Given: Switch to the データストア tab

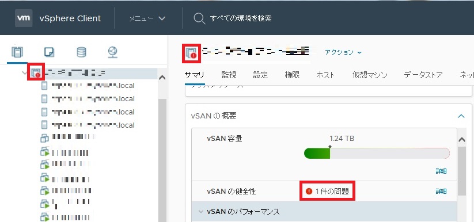Looking at the screenshot, I should (x=423, y=75).
